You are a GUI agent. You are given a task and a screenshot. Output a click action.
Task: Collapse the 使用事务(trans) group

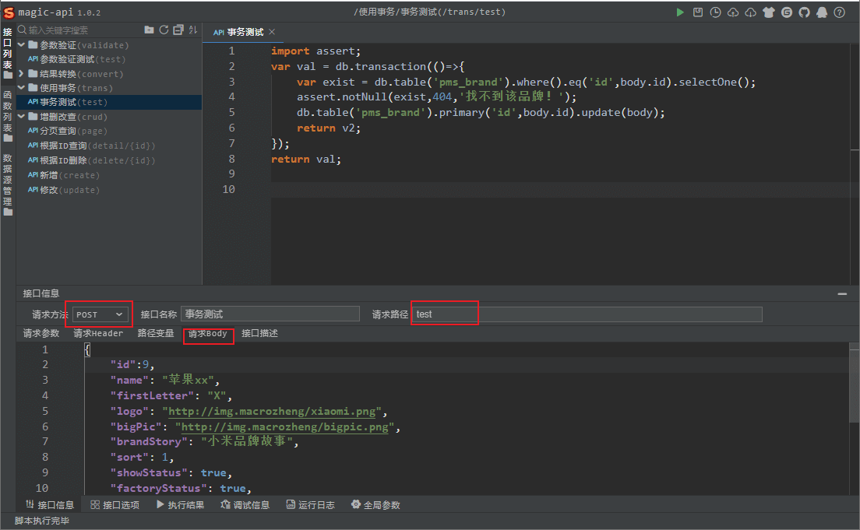21,88
